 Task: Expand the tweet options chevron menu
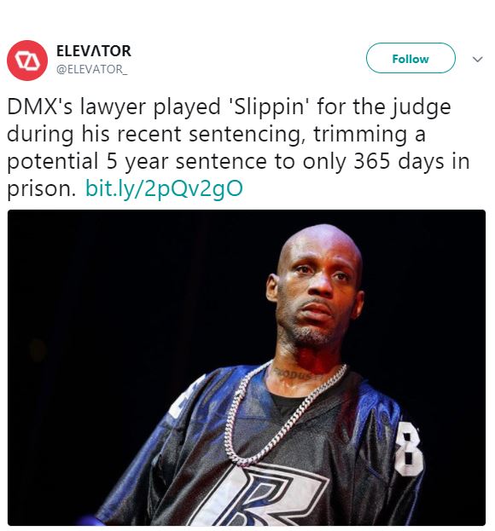[477, 60]
